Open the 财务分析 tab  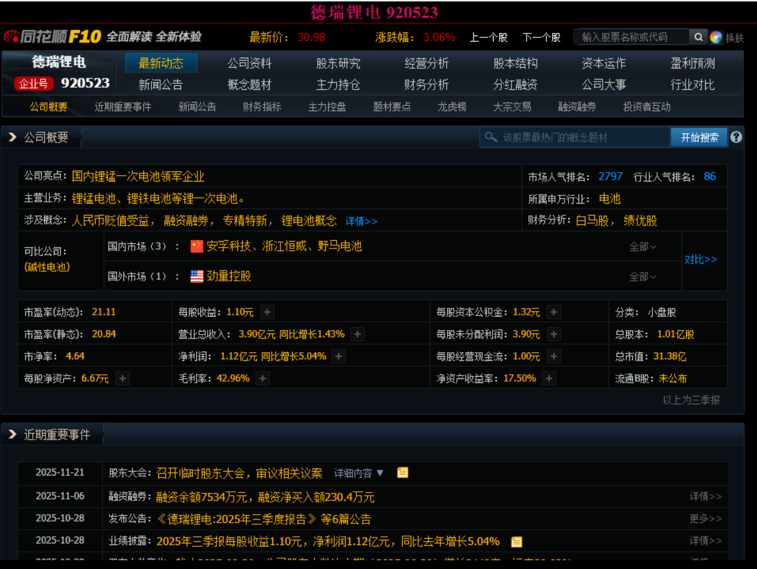pos(427,85)
